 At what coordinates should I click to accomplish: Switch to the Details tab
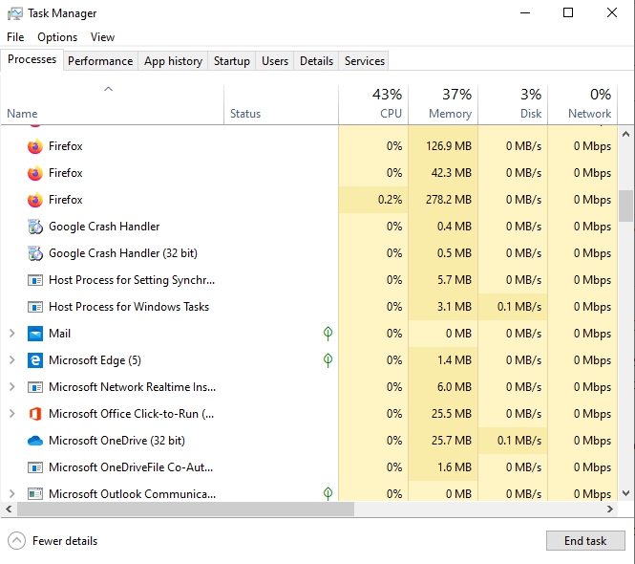tap(316, 61)
